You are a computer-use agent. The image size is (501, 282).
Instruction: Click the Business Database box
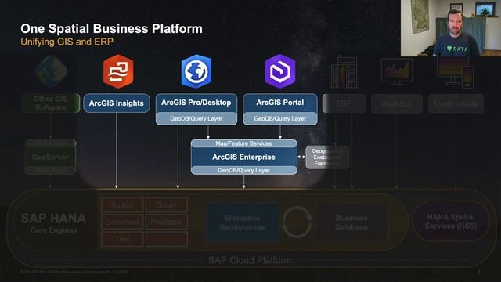click(x=351, y=222)
